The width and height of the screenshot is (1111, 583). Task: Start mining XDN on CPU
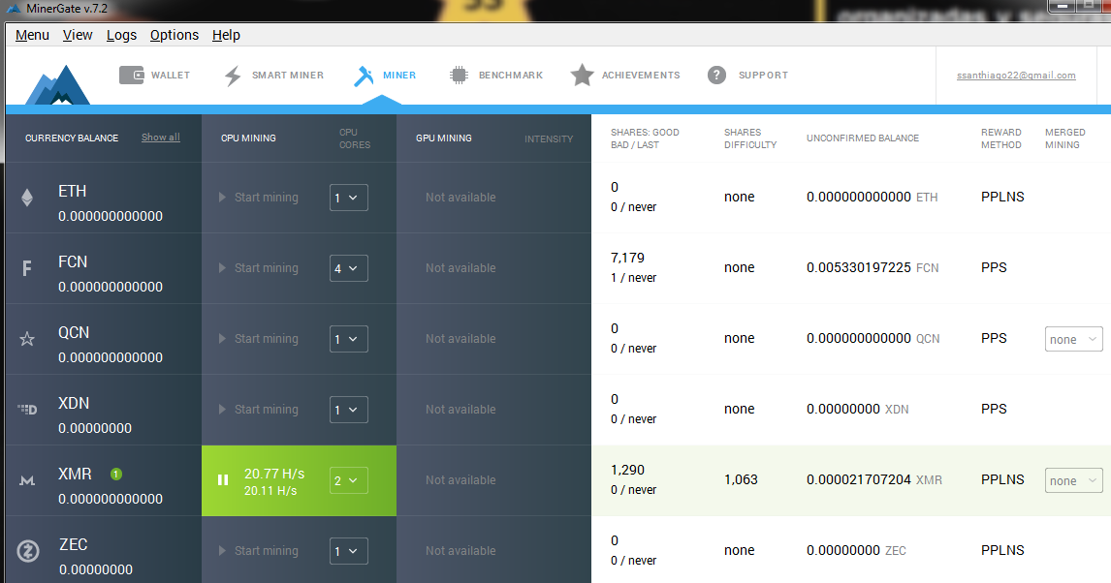(259, 410)
